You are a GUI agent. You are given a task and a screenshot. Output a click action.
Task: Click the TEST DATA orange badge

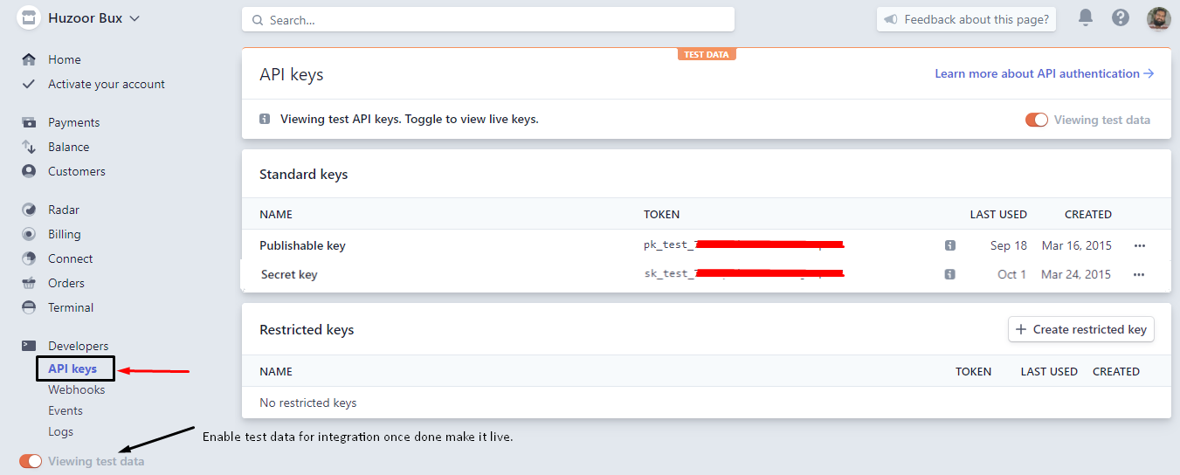tap(707, 54)
